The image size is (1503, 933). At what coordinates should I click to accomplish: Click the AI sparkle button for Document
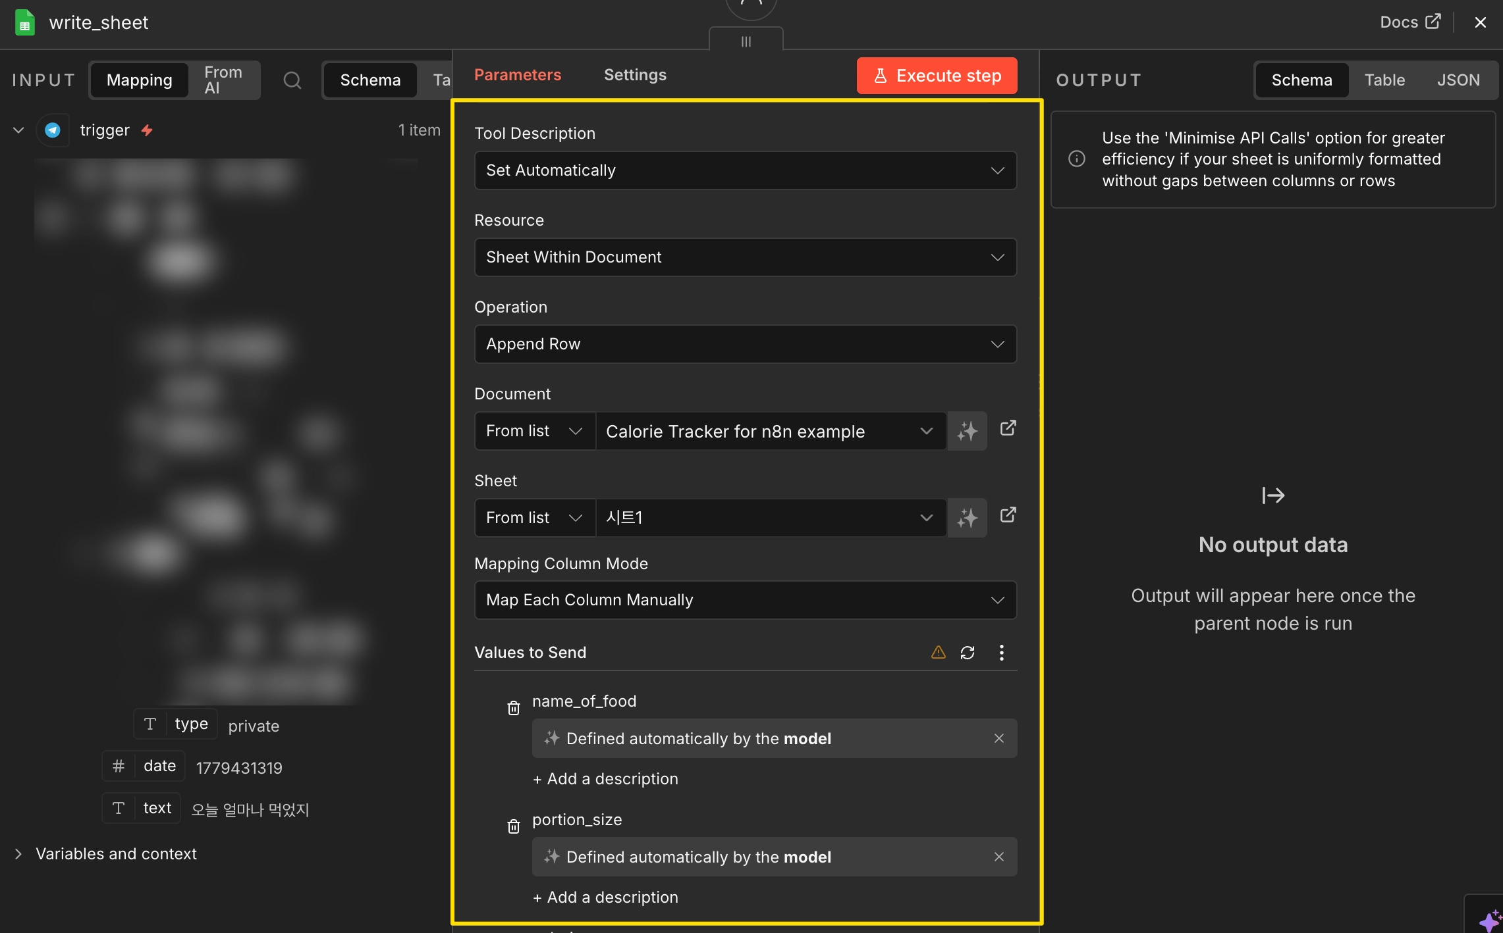click(x=967, y=431)
